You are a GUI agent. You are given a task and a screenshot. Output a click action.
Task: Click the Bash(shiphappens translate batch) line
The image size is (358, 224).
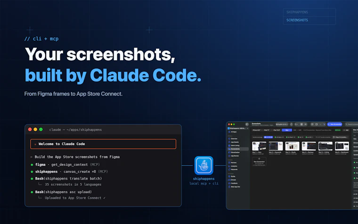point(66,179)
